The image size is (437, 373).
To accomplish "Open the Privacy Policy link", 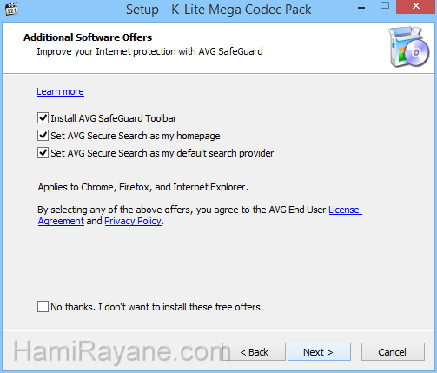I will 133,221.
